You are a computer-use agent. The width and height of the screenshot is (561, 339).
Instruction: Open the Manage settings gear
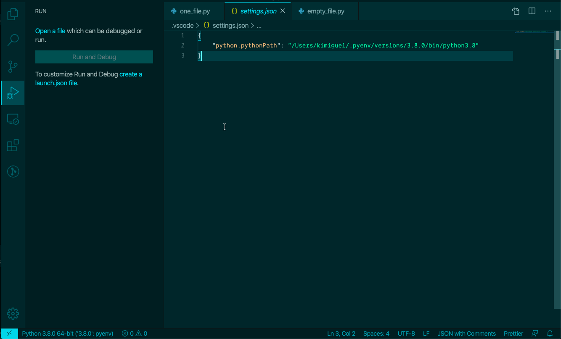pos(13,313)
